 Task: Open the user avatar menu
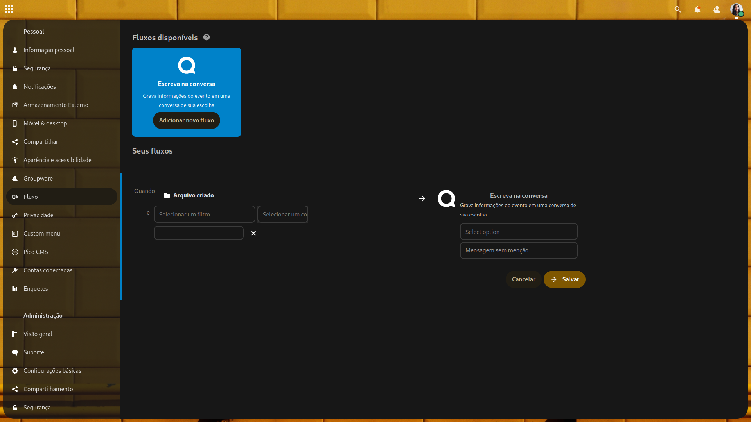[x=736, y=9]
